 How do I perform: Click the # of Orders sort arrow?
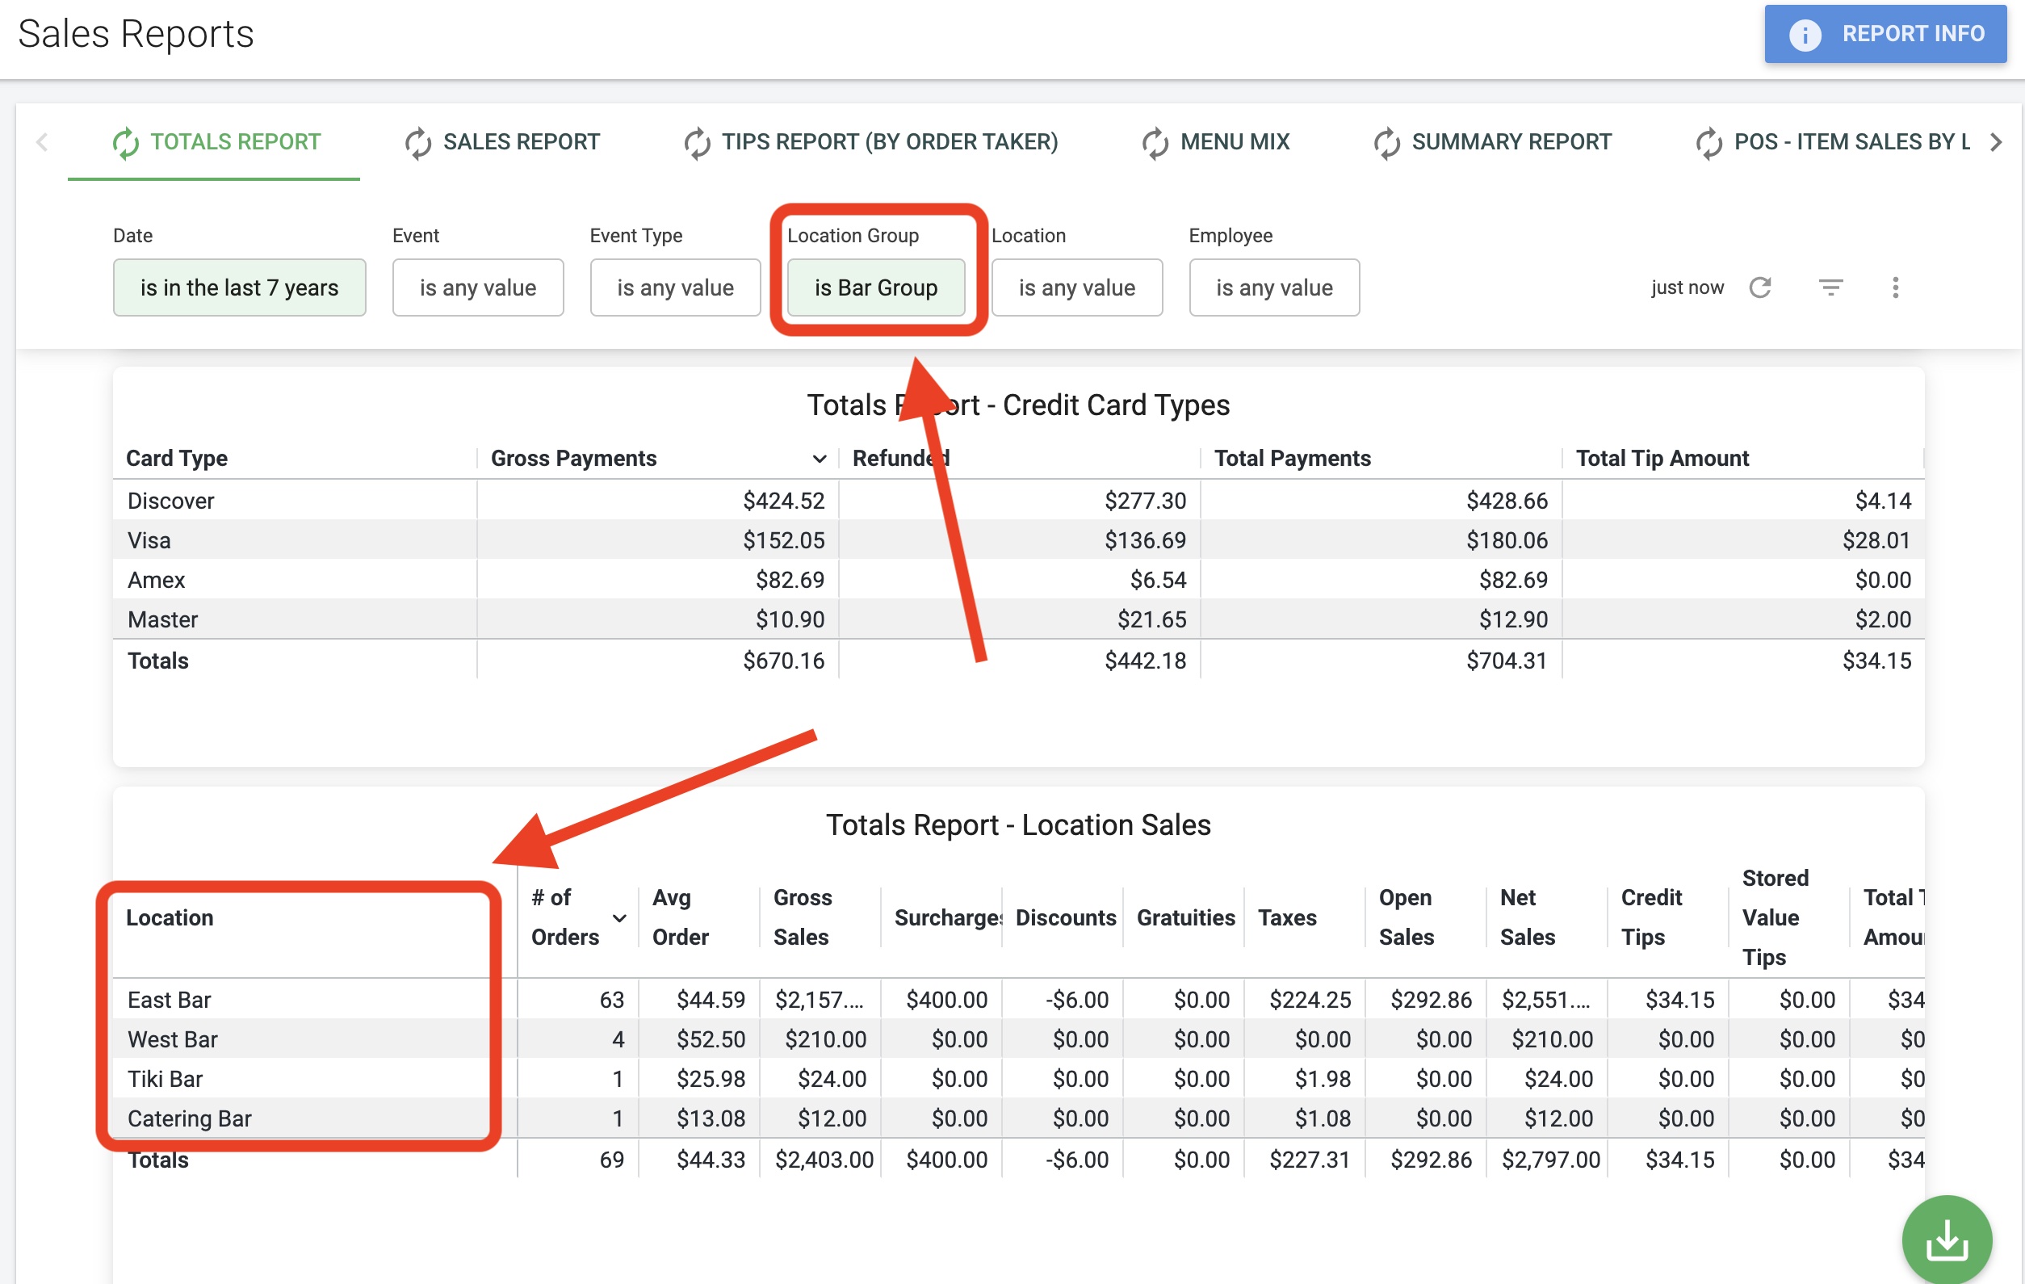click(x=620, y=917)
